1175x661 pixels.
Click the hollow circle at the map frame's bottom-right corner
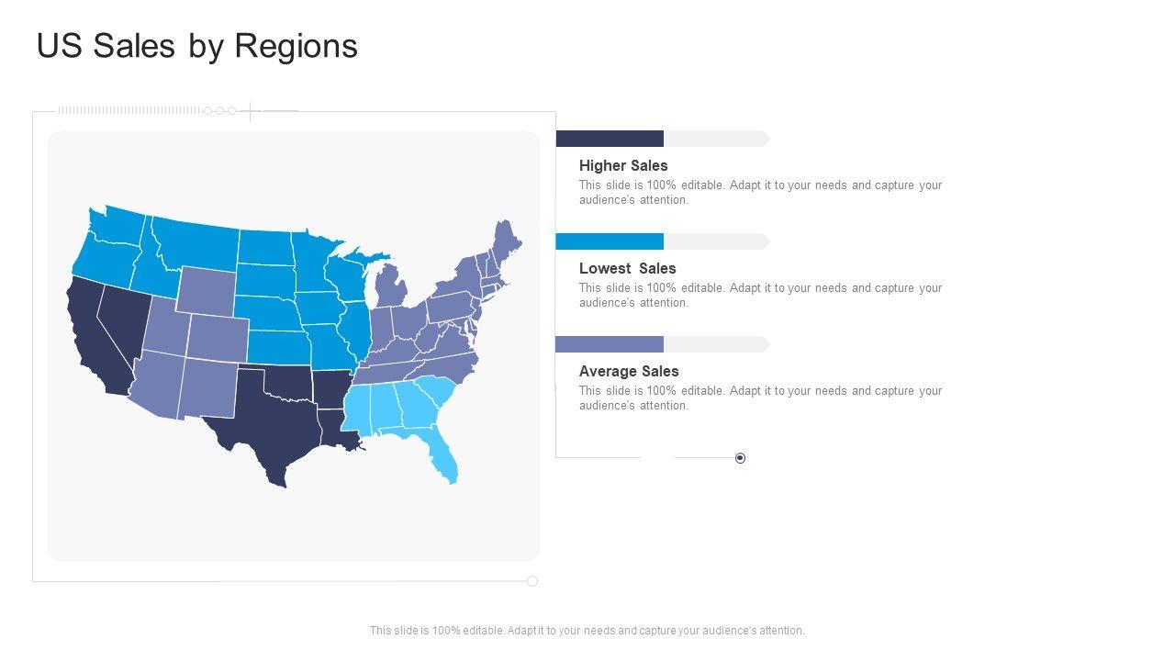click(x=532, y=581)
